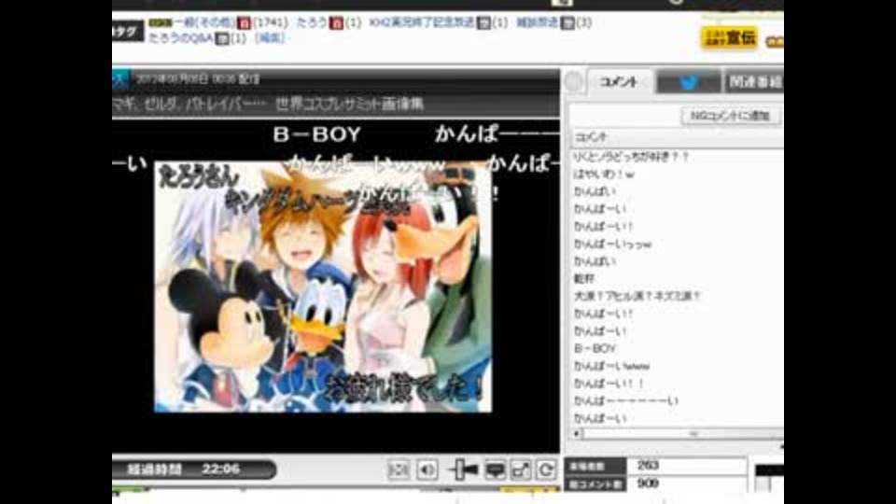The width and height of the screenshot is (896, 504).
Task: Toggle comment display icon in player bar
Action: pyautogui.click(x=495, y=469)
